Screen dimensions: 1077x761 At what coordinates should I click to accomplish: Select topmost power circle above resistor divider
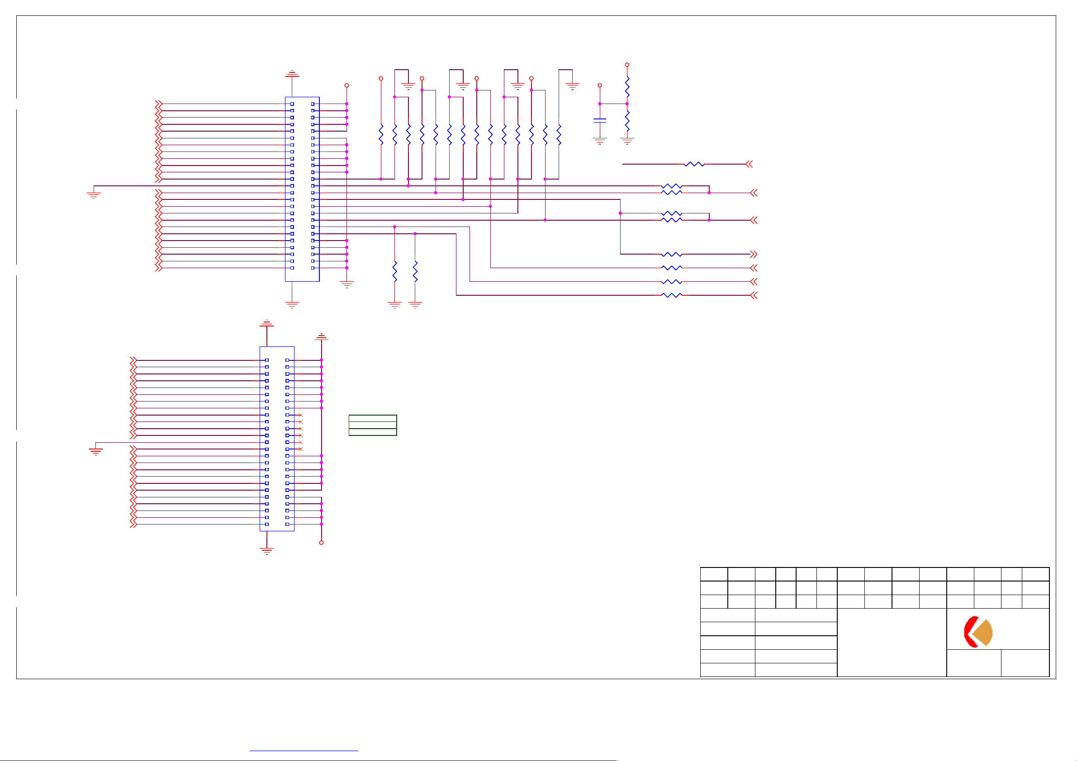pyautogui.click(x=626, y=65)
